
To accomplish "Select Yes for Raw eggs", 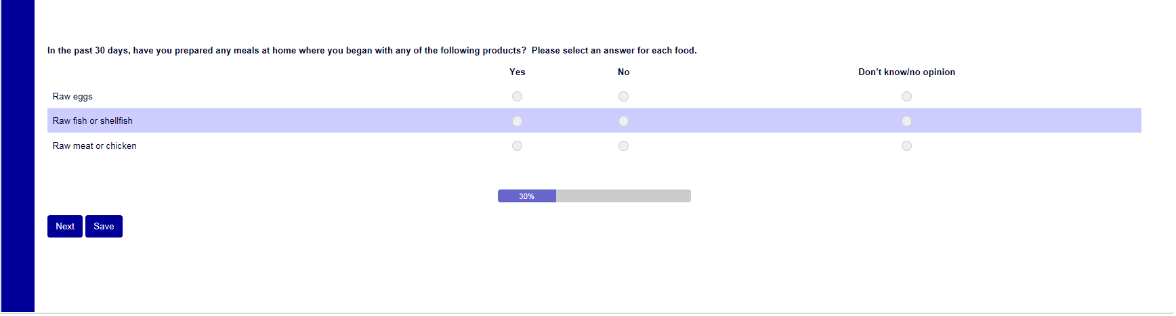I will [517, 97].
